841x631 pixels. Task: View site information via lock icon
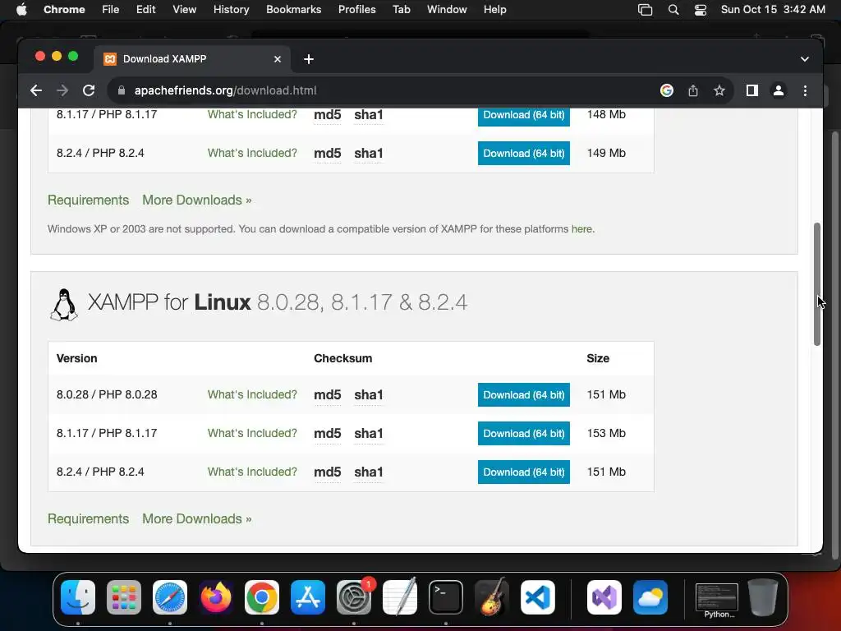(x=122, y=90)
